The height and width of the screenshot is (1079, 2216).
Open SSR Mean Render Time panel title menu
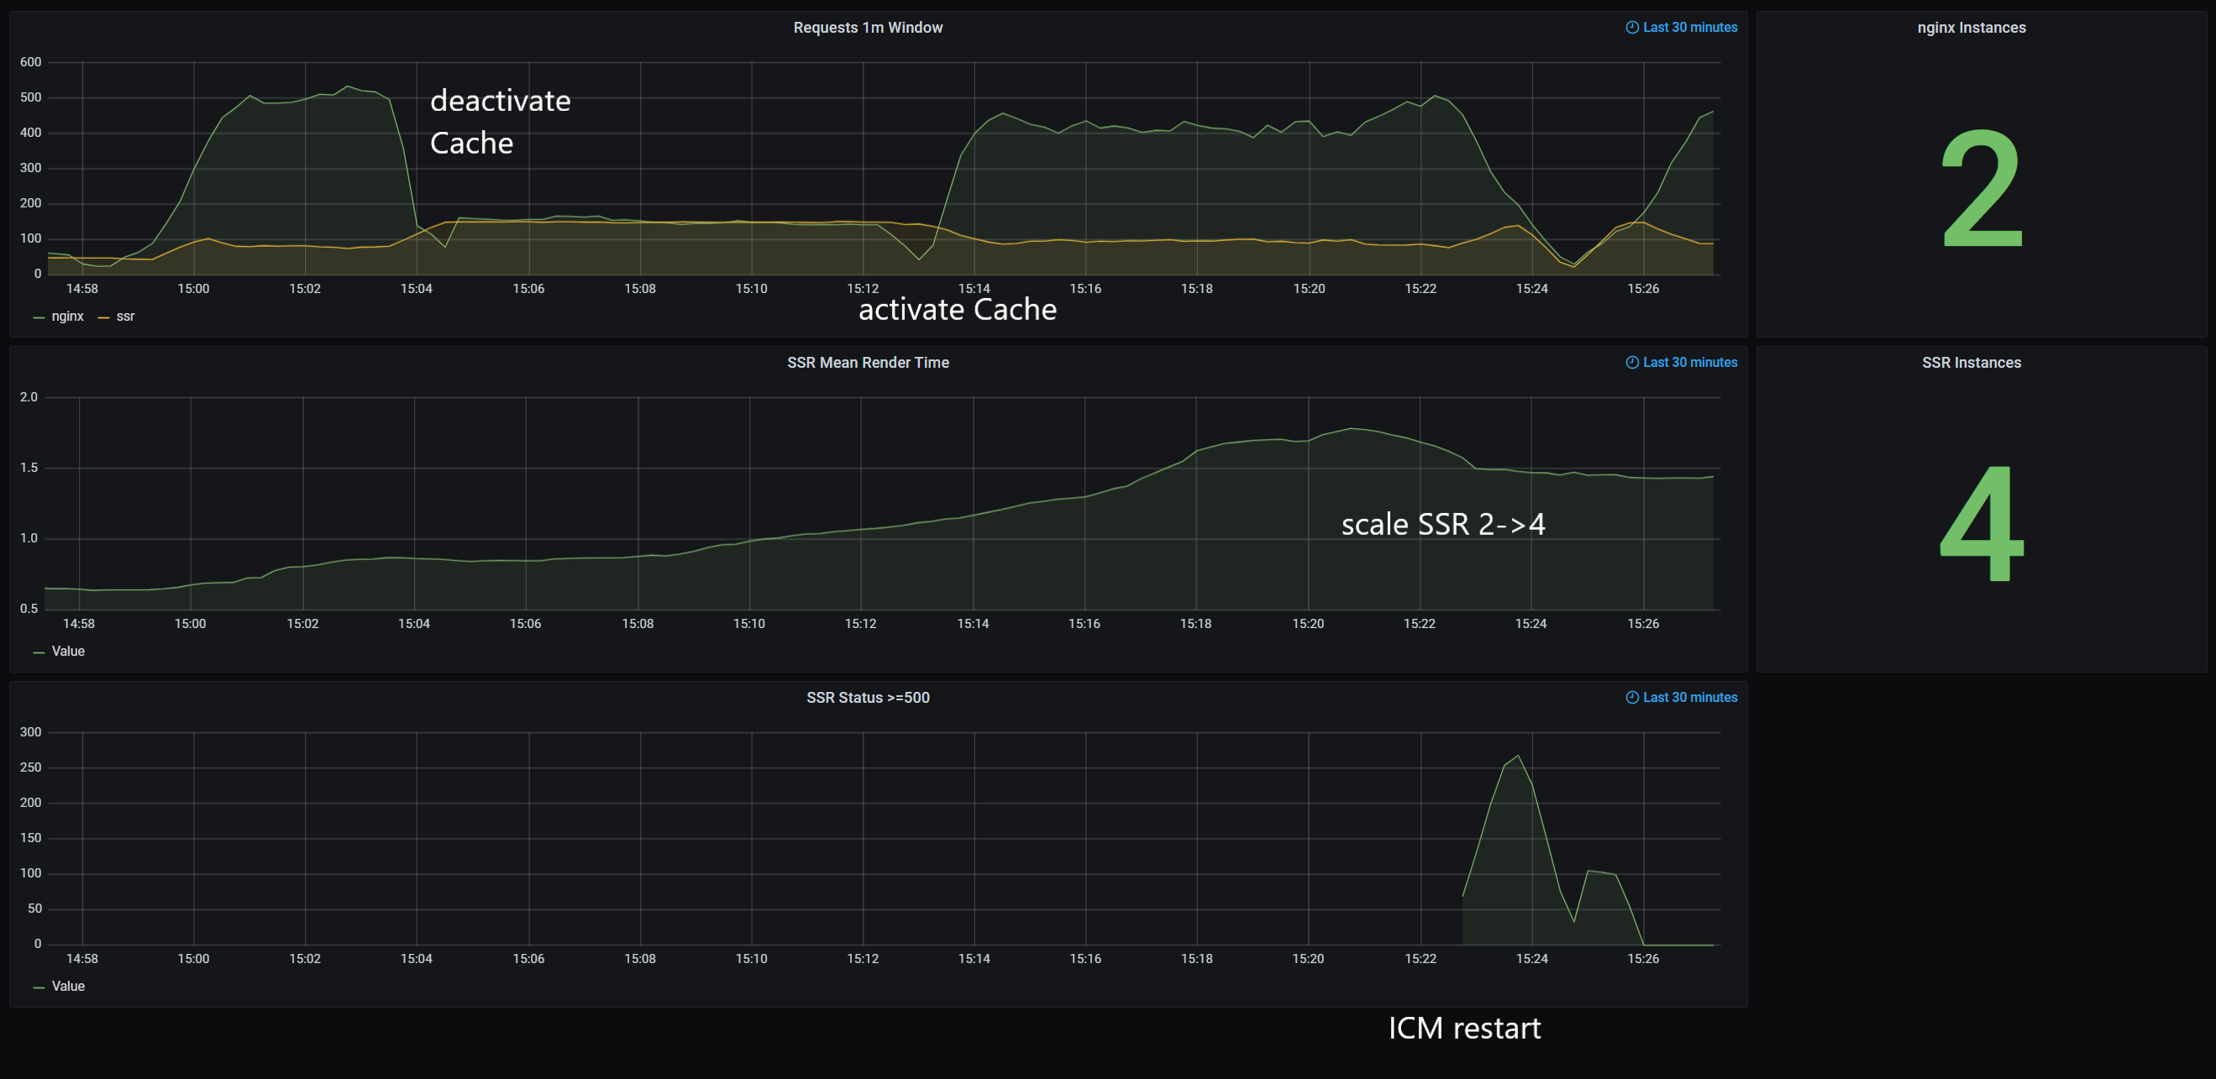(867, 363)
